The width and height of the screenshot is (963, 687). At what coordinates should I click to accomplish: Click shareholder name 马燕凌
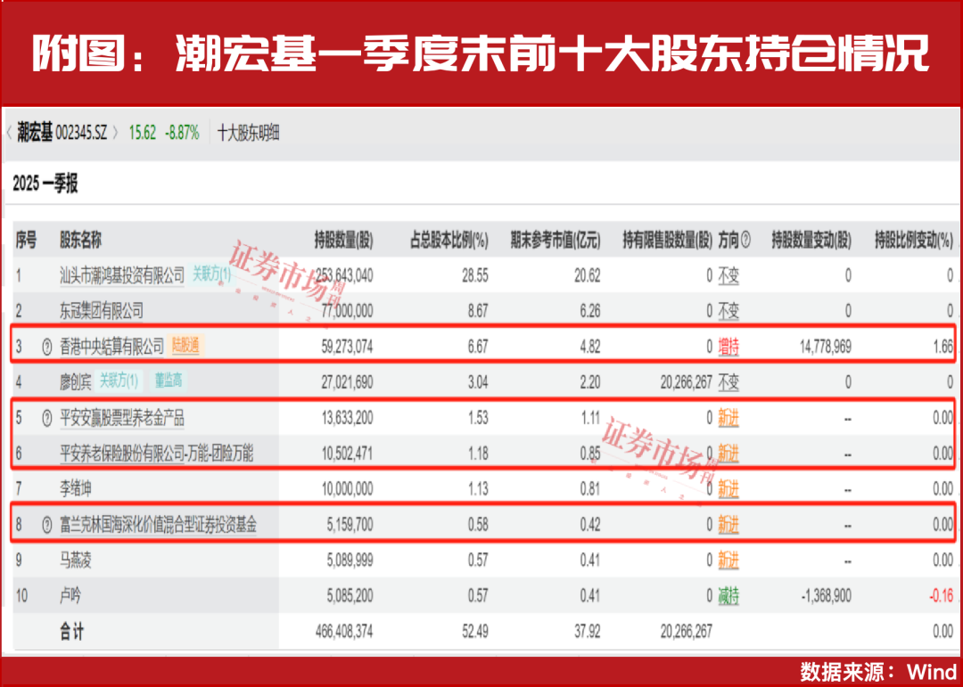tap(76, 560)
